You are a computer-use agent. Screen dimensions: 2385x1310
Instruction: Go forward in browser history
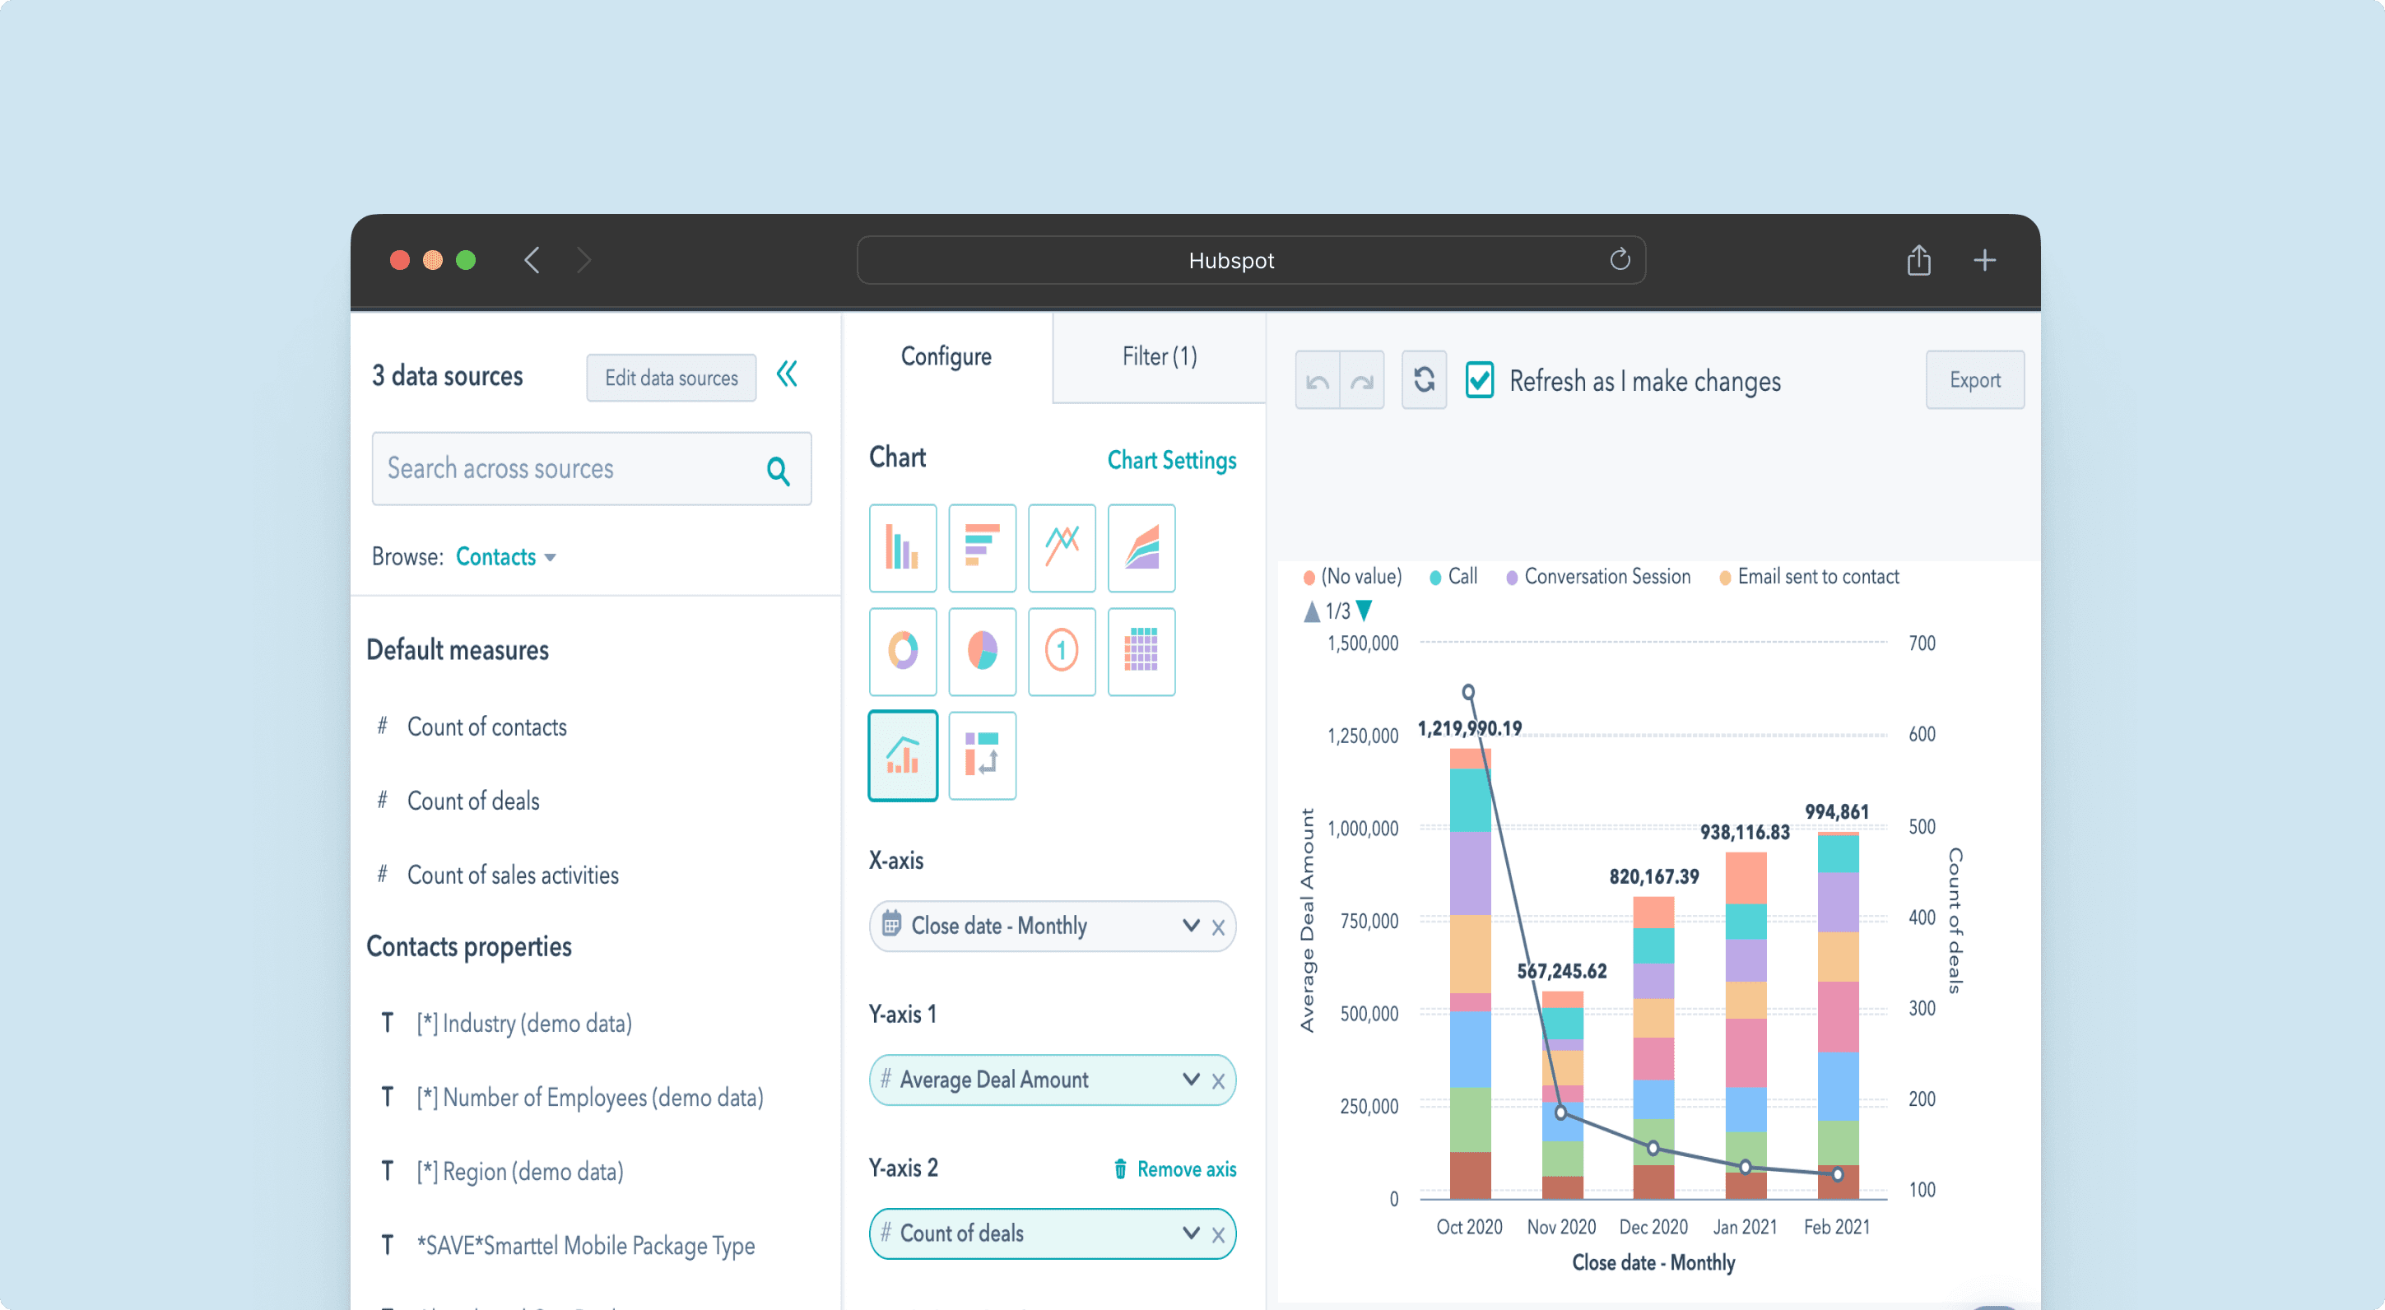[583, 260]
